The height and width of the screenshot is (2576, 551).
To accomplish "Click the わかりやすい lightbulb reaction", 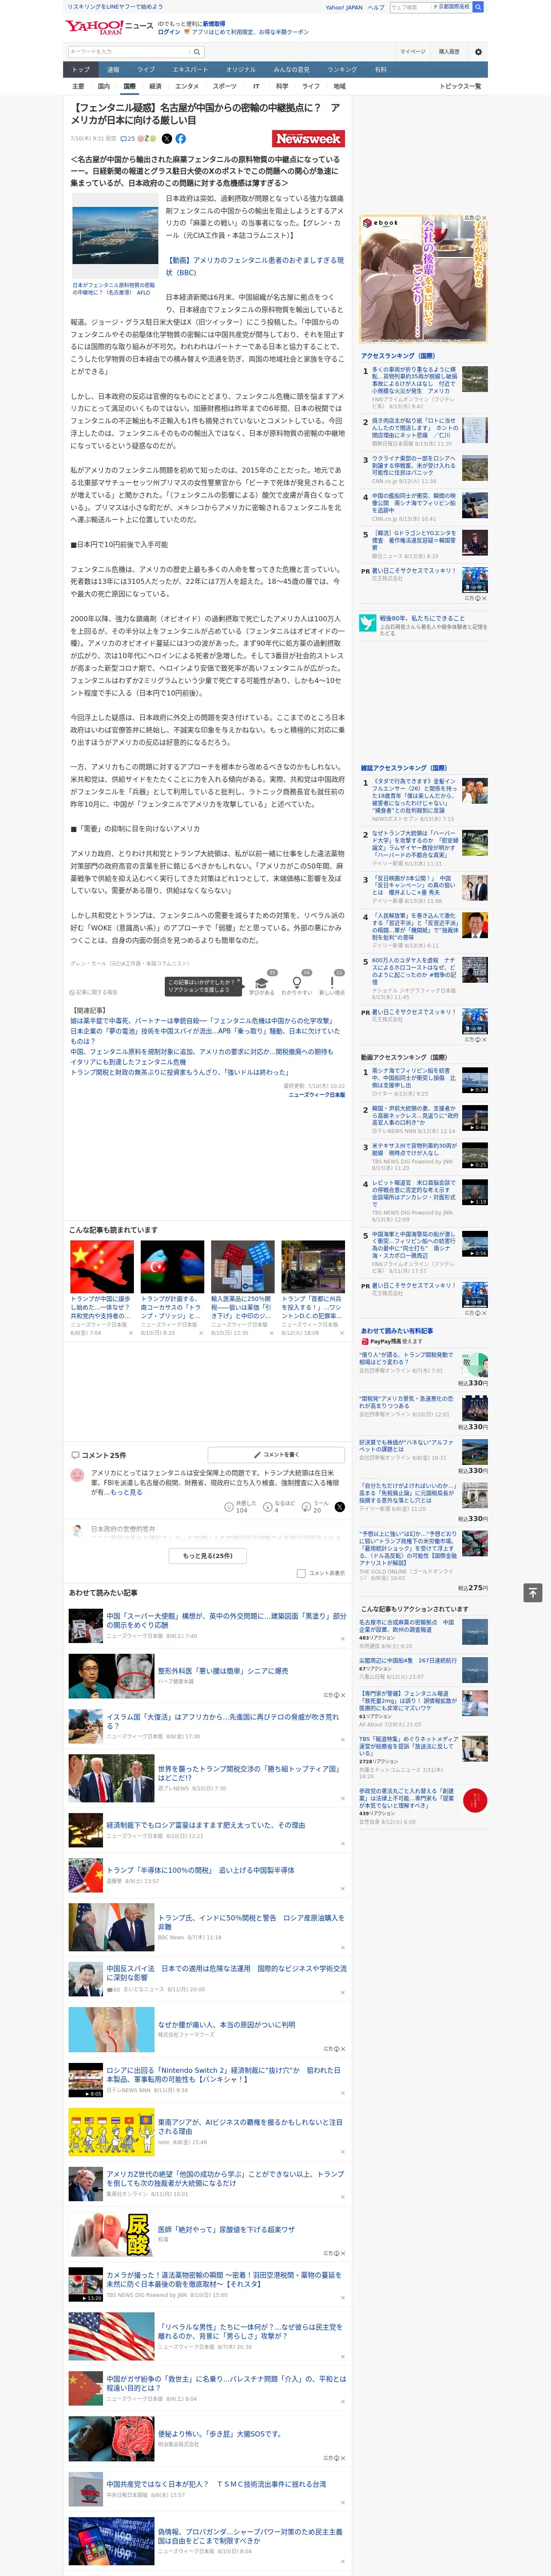I will 296,985.
